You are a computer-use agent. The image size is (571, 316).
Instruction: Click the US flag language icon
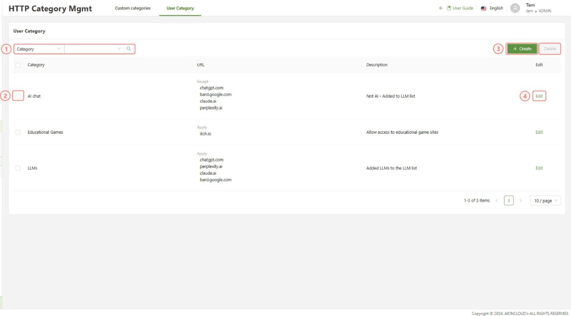(484, 8)
